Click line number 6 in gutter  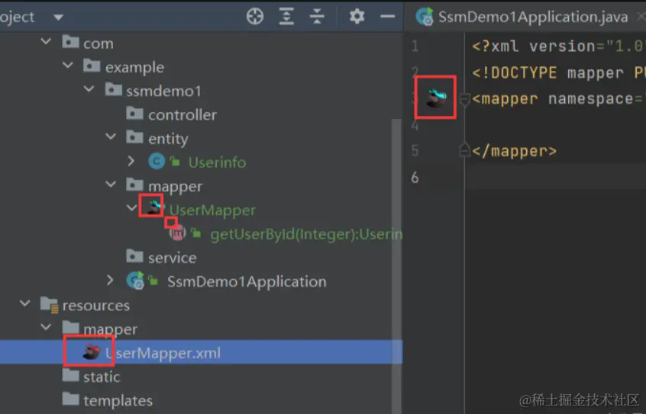415,178
